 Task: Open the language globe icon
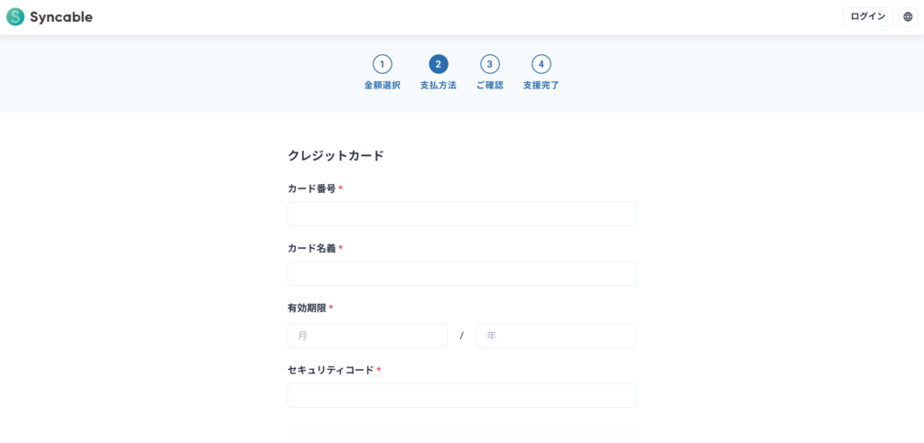click(x=908, y=17)
